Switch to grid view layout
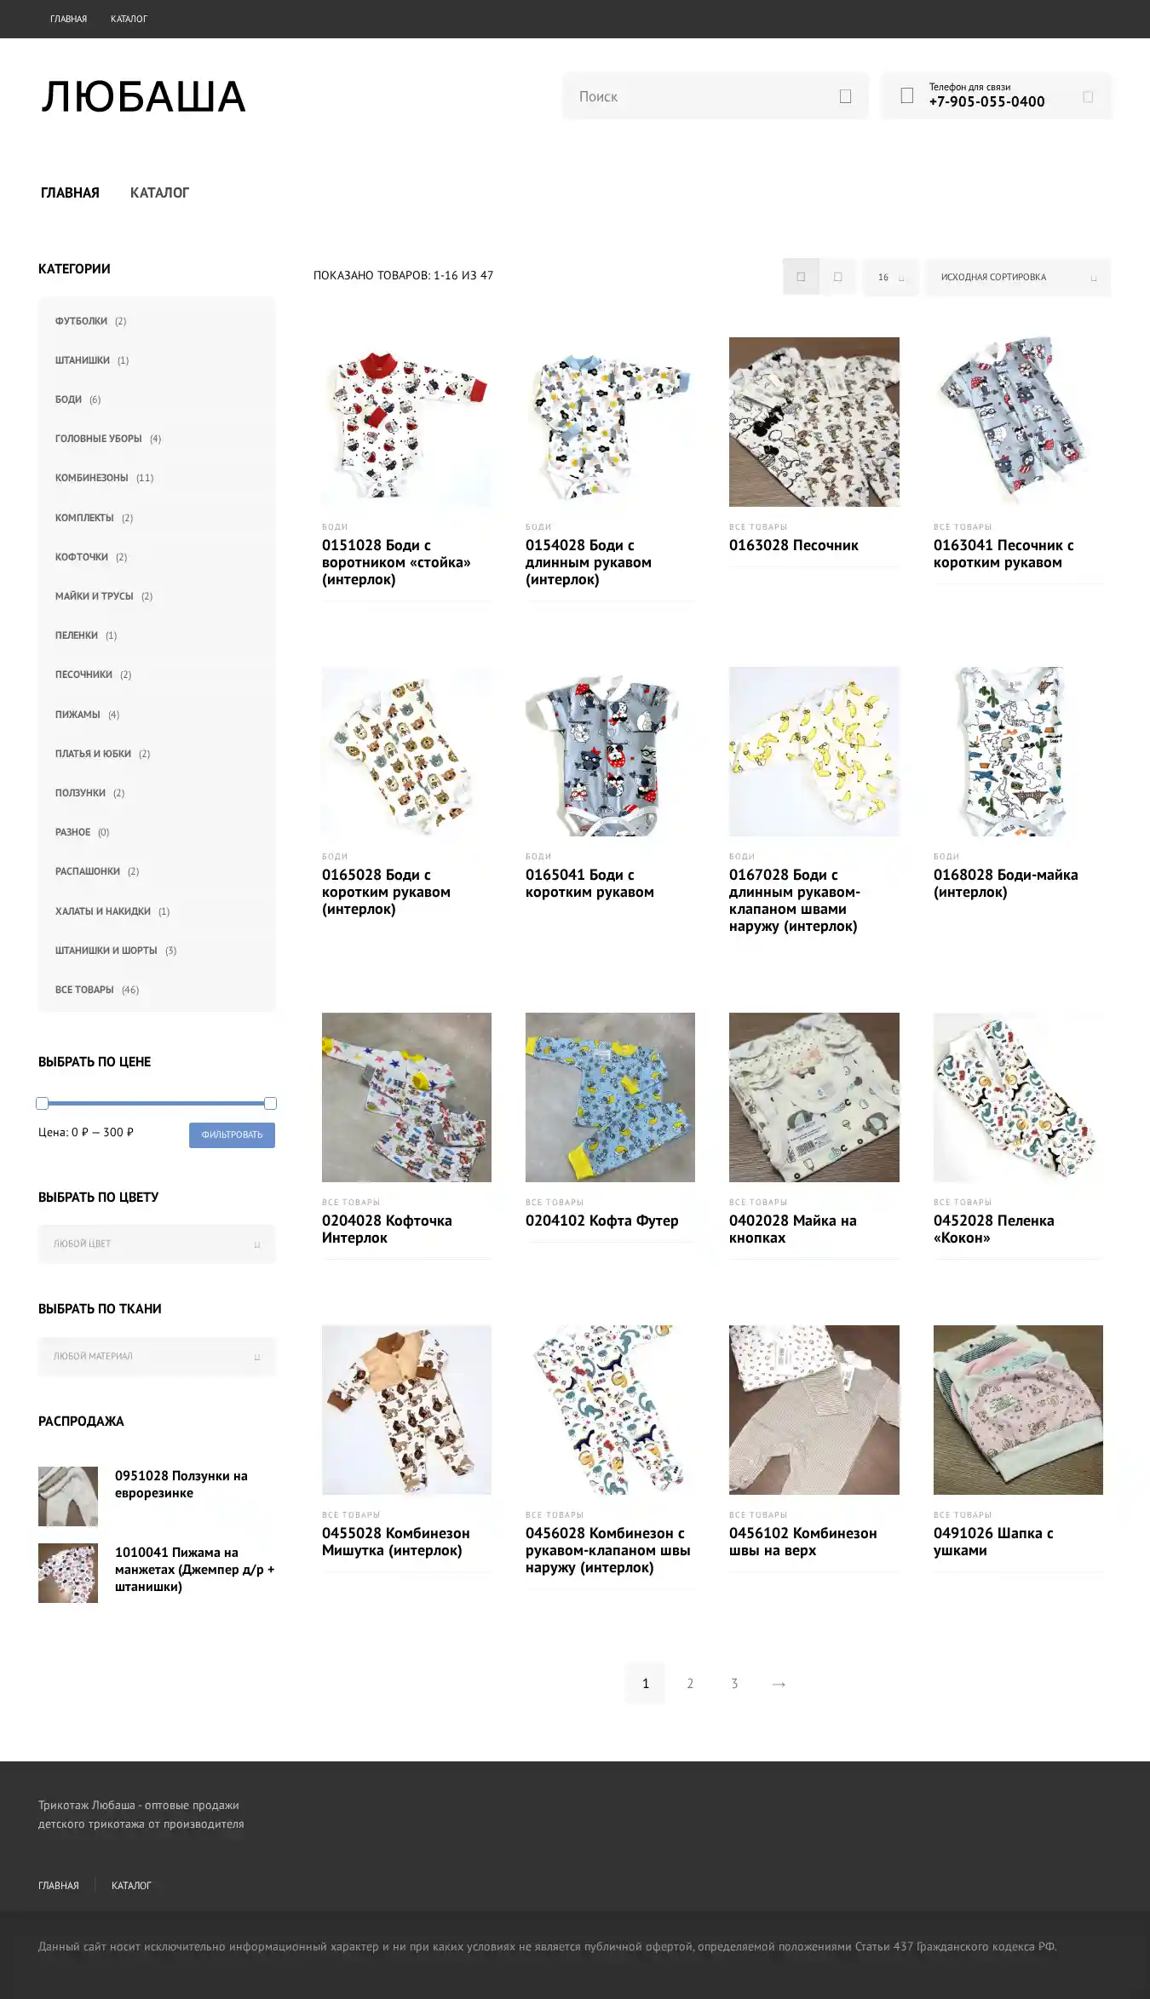This screenshot has height=1999, width=1150. tap(801, 277)
